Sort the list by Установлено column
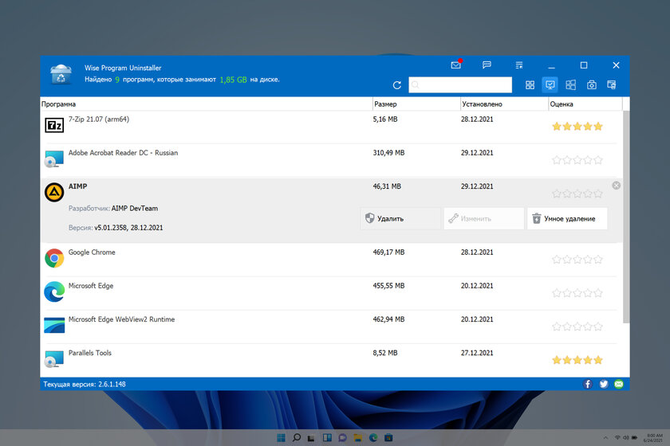Viewport: 670px width, 446px height. pos(504,104)
